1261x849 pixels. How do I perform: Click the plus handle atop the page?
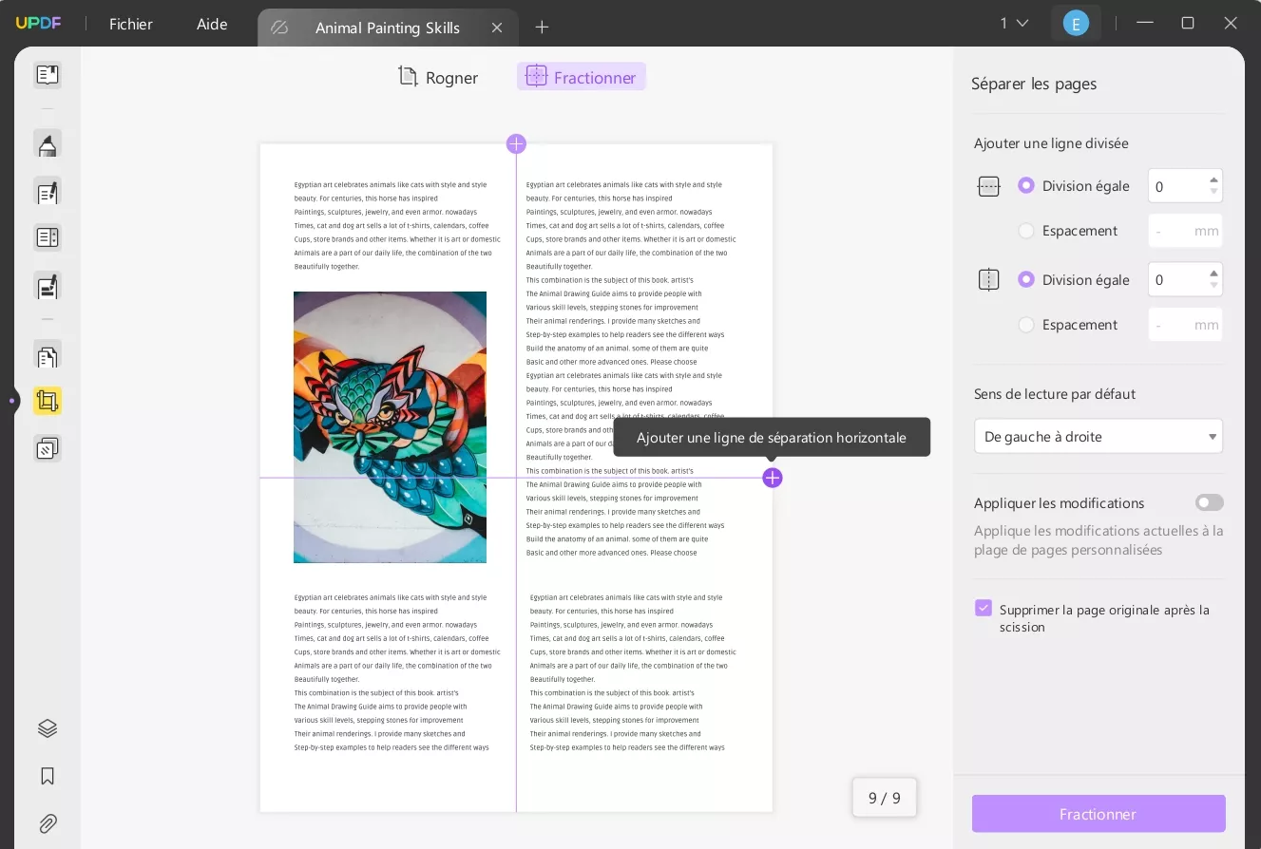516,143
